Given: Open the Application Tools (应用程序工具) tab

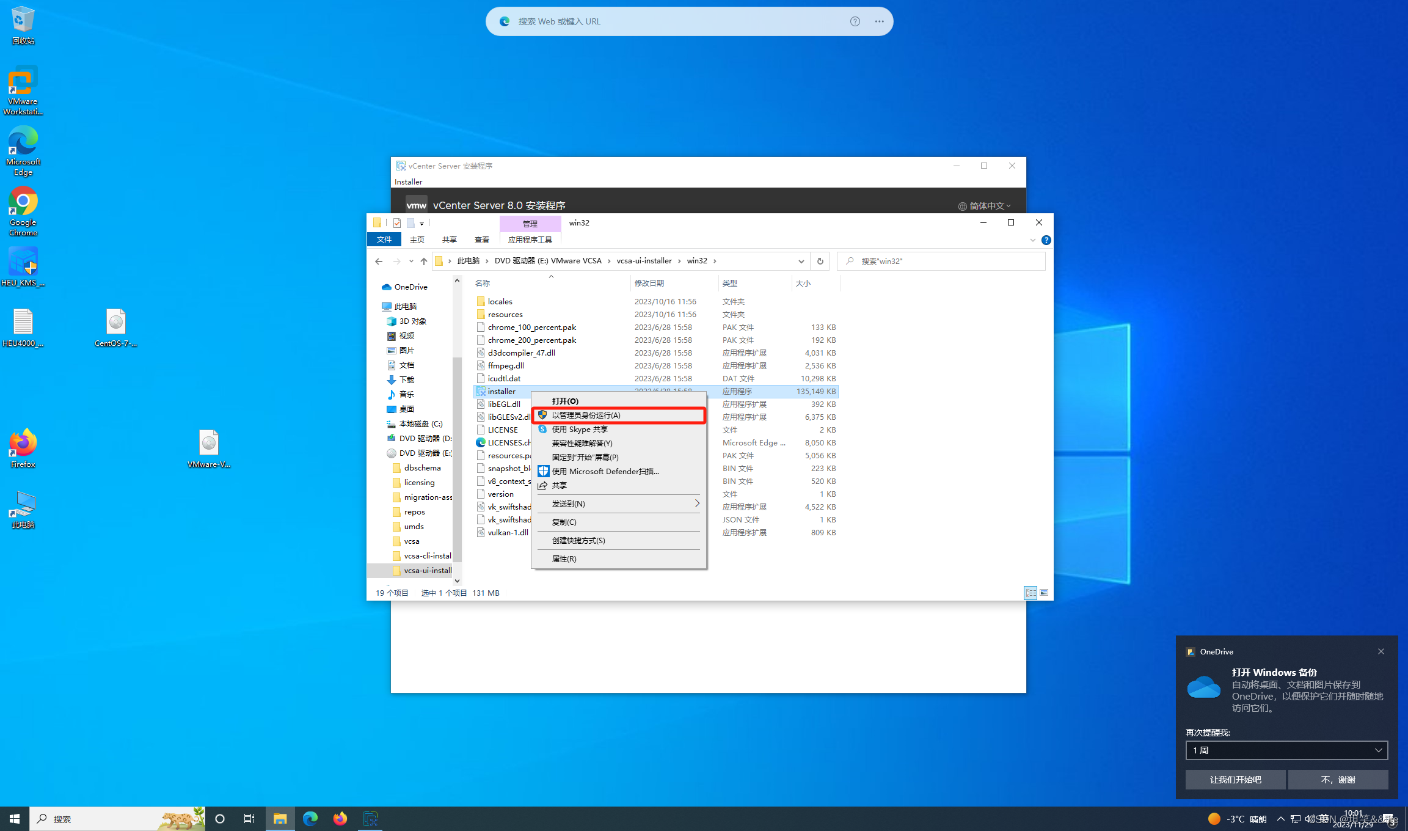Looking at the screenshot, I should 530,240.
